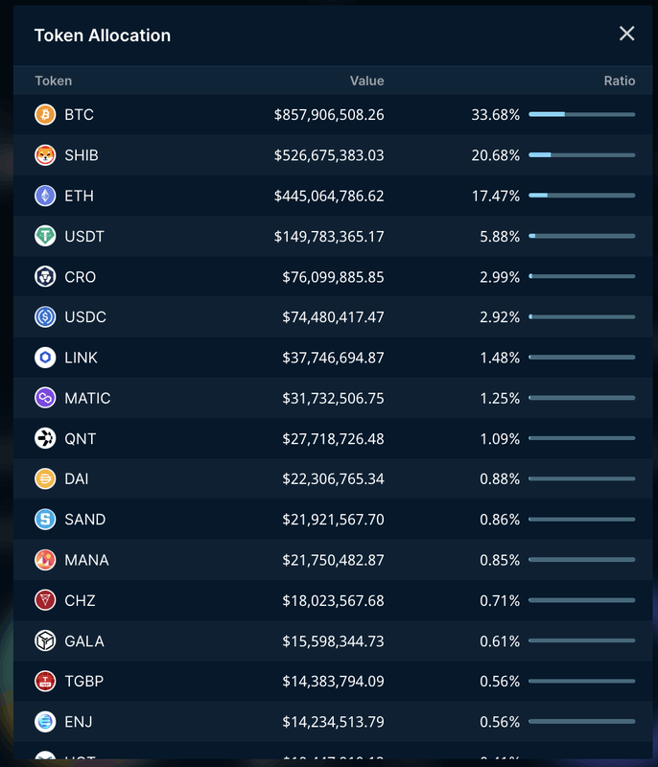Click the Ratio column header
Viewport: 658px width, 767px height.
pos(619,81)
